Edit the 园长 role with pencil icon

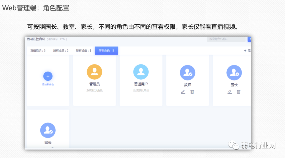pyautogui.click(x=230, y=92)
